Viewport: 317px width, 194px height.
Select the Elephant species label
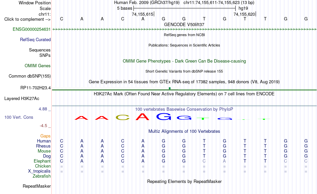click(42, 161)
